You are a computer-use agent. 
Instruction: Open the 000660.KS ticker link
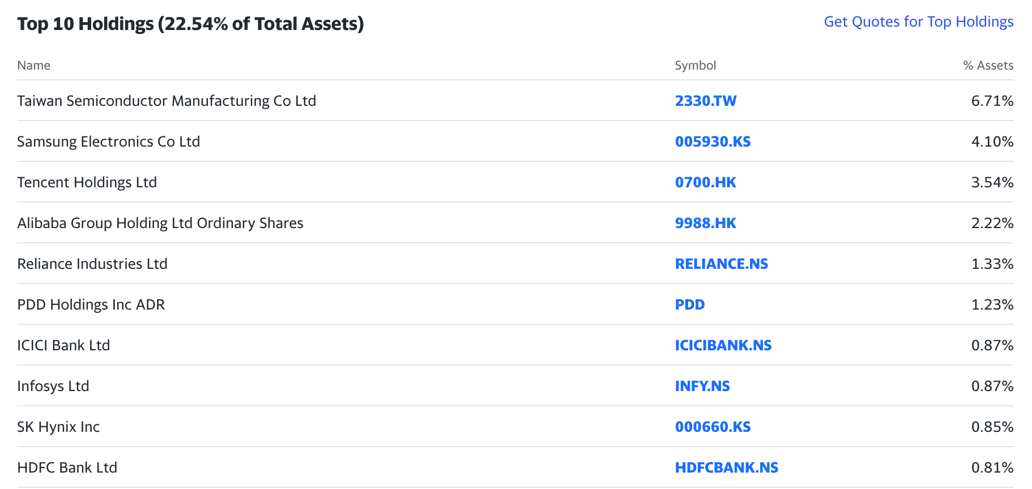pyautogui.click(x=713, y=427)
